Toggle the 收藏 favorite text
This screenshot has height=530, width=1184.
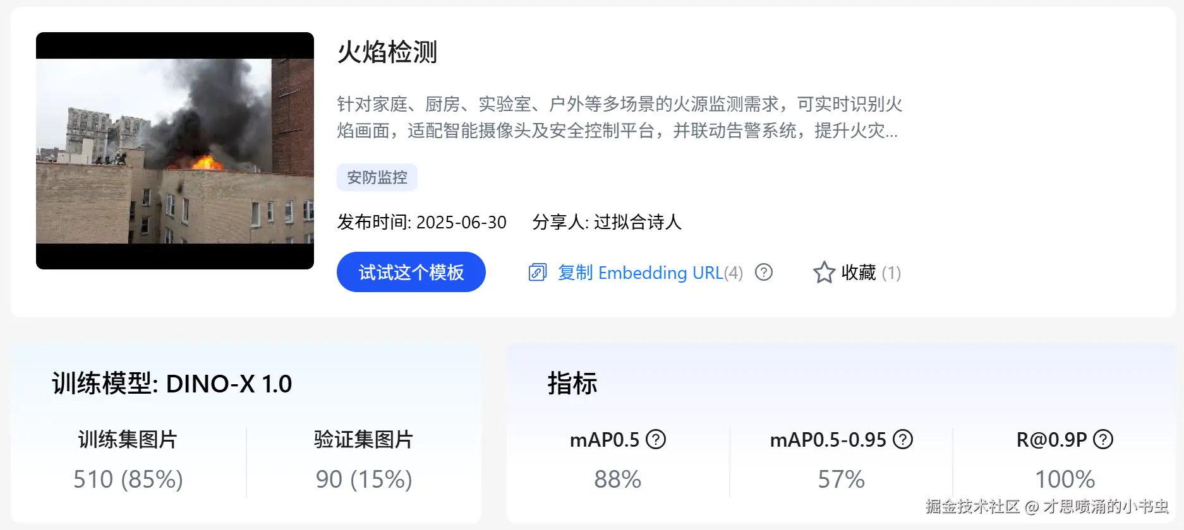pyautogui.click(x=859, y=273)
